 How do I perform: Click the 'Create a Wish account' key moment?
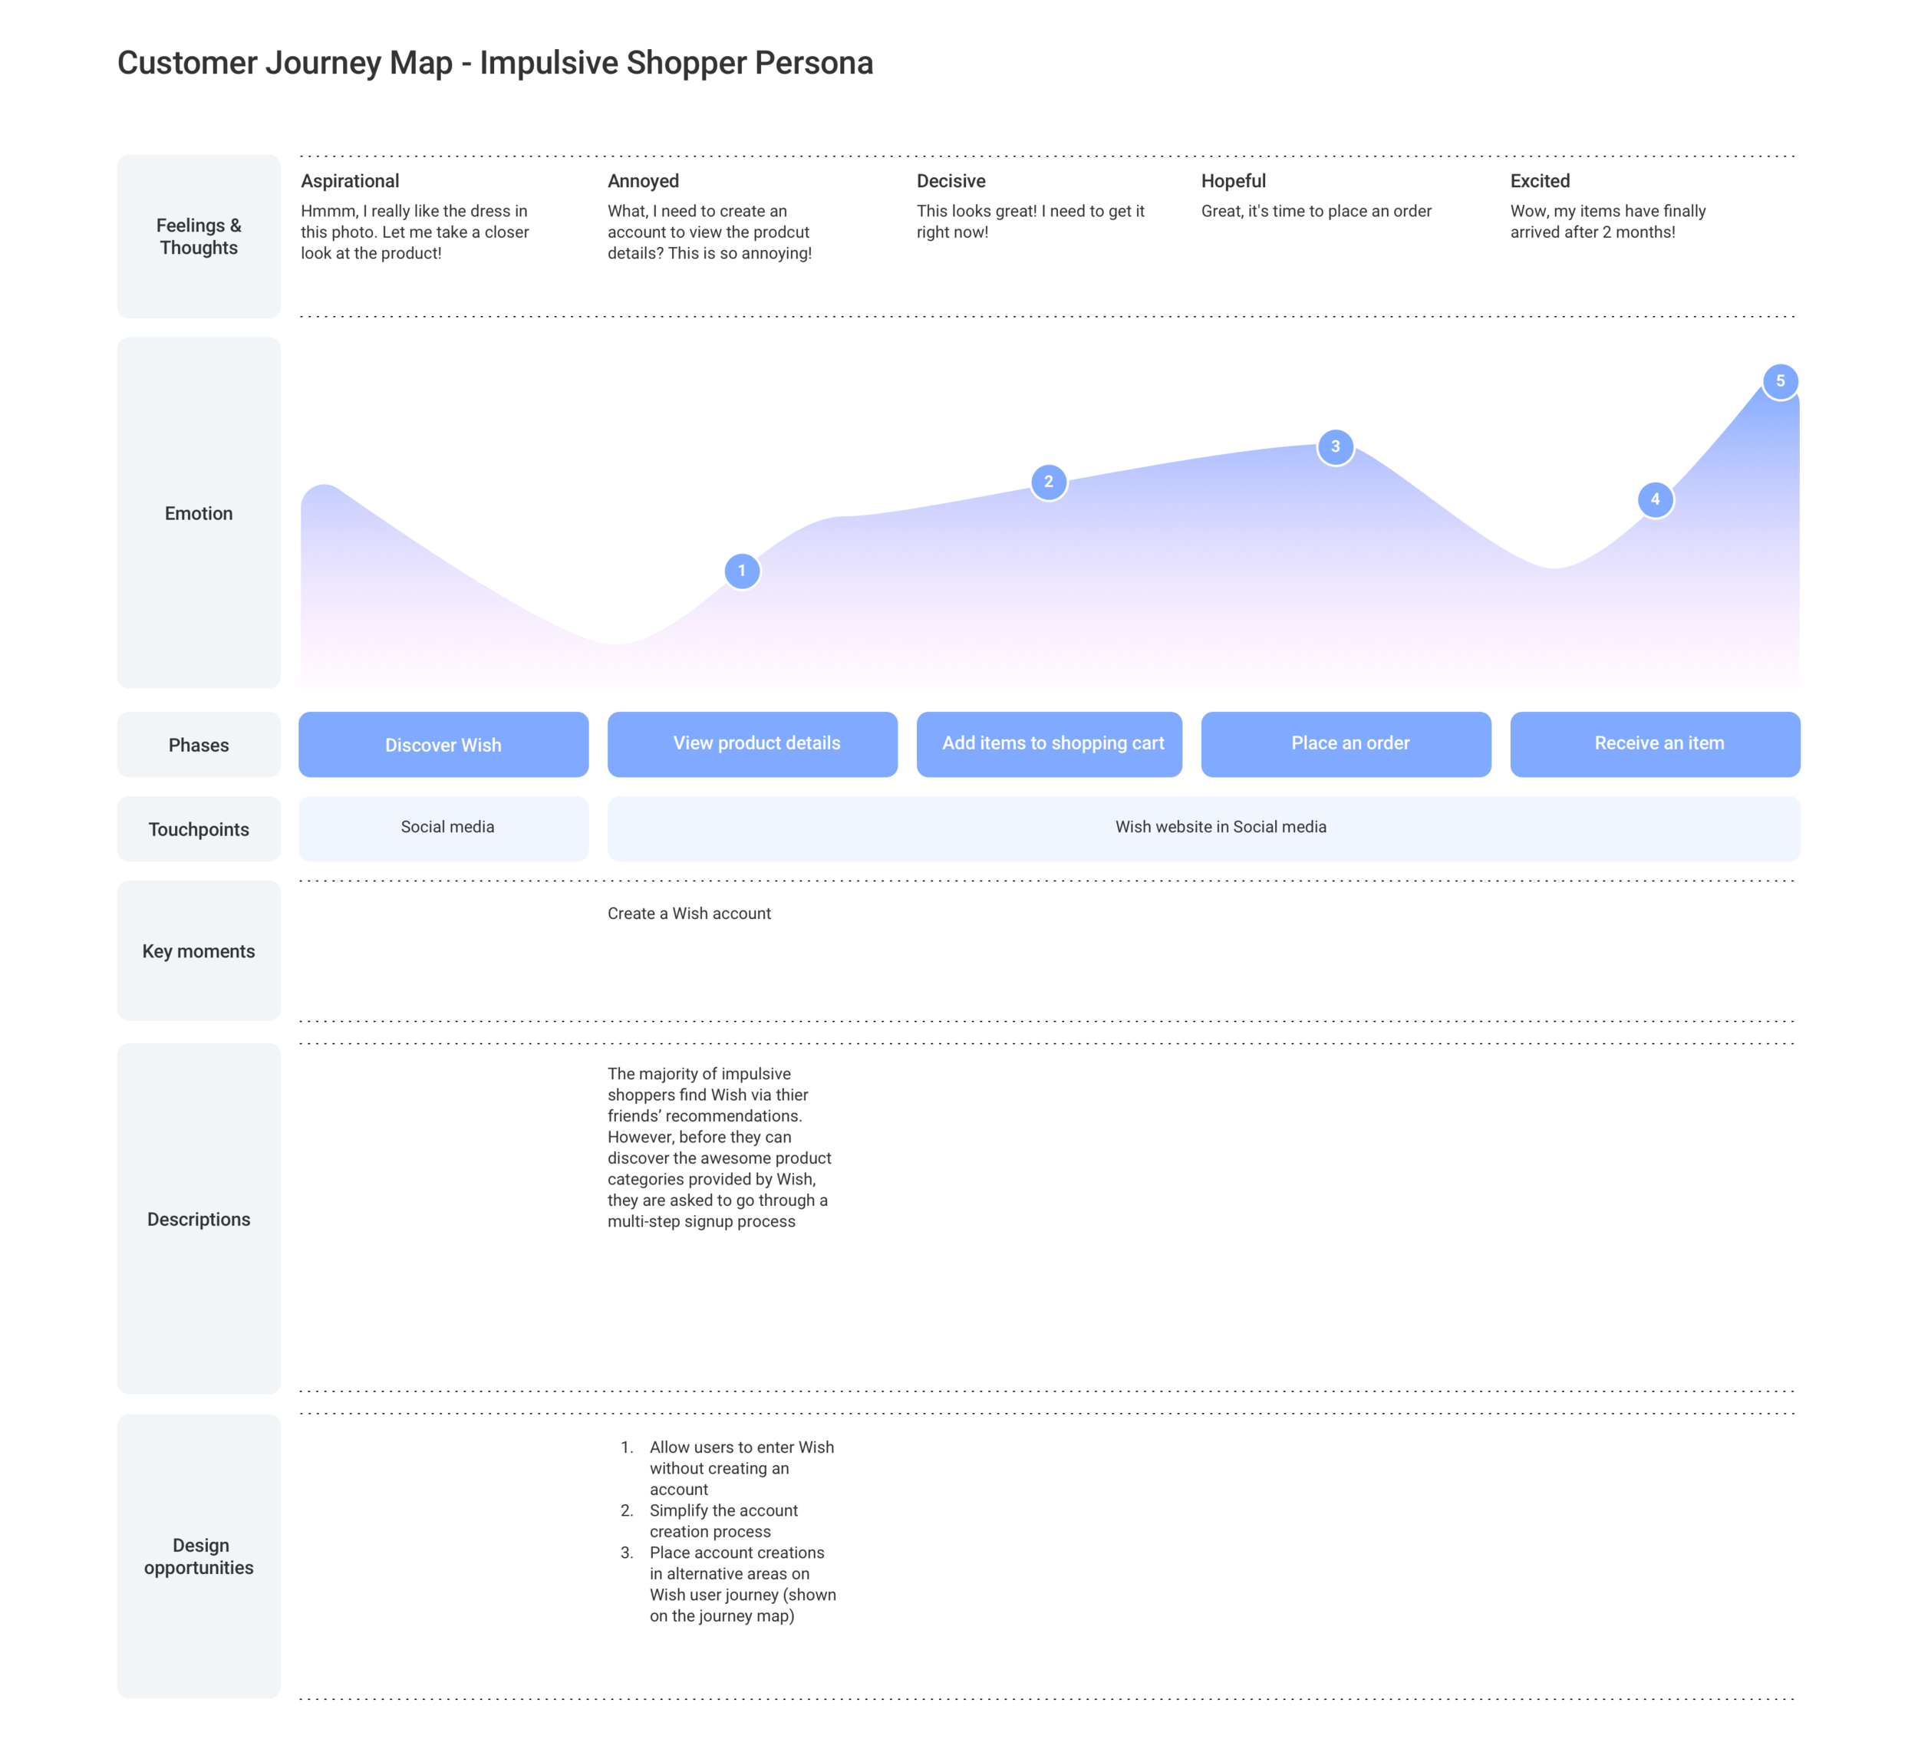(689, 914)
